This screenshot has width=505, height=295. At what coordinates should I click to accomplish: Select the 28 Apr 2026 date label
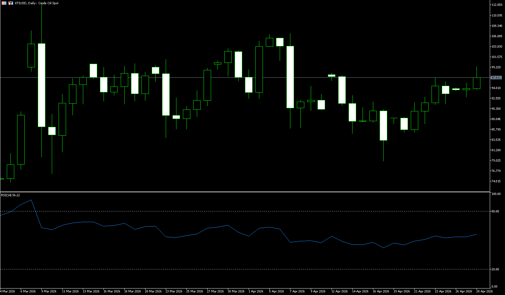click(484, 291)
